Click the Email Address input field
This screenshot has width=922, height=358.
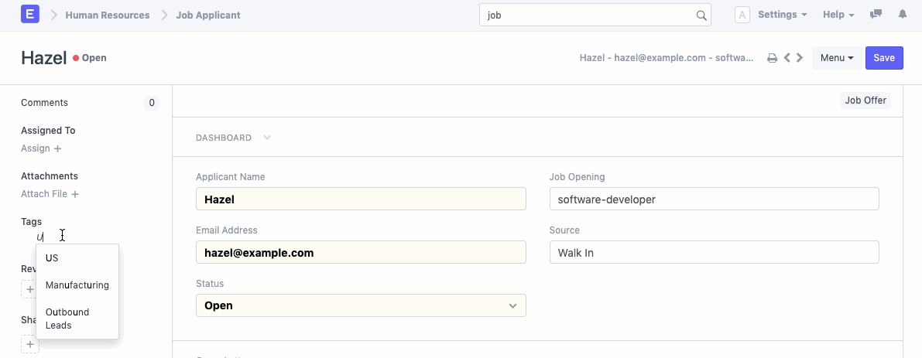(361, 253)
